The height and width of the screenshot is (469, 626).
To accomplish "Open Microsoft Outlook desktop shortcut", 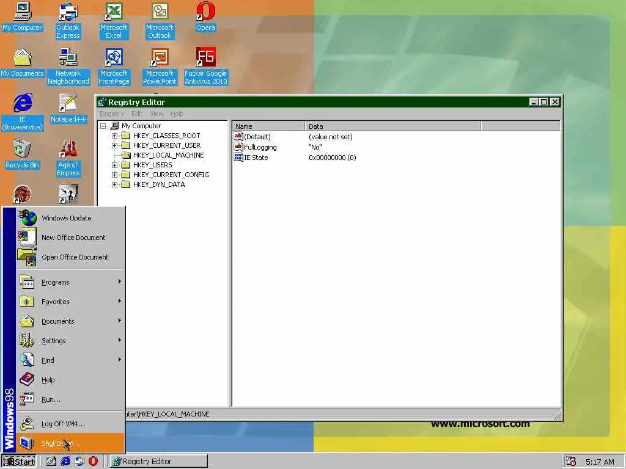I will pos(160,20).
